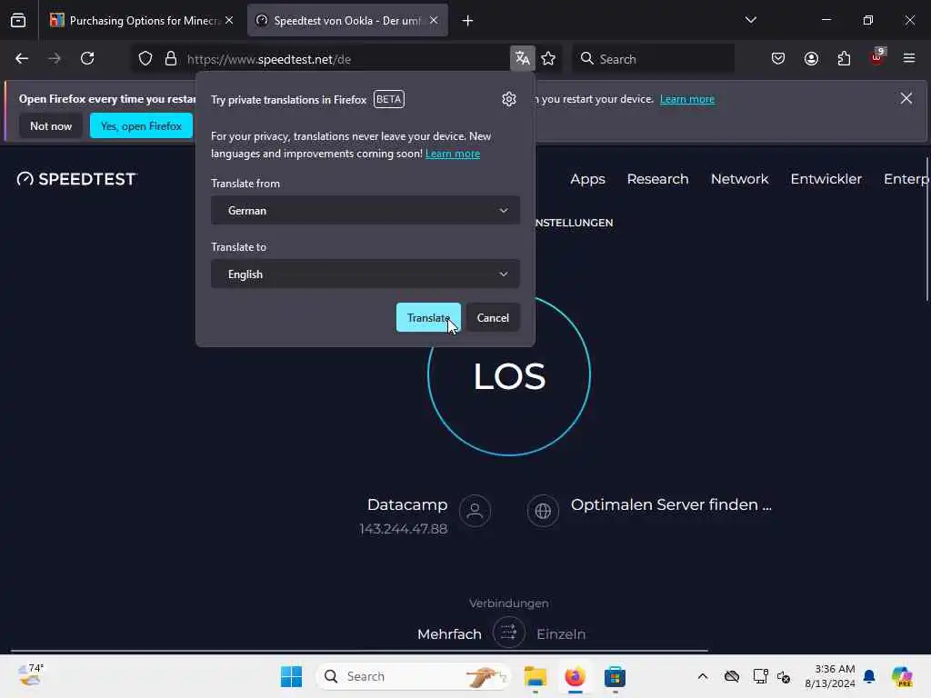Image resolution: width=931 pixels, height=698 pixels.
Task: Click Yes, open Firefox button
Action: point(141,125)
